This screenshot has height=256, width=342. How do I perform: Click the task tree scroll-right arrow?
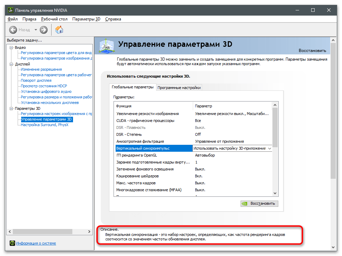pos(89,231)
